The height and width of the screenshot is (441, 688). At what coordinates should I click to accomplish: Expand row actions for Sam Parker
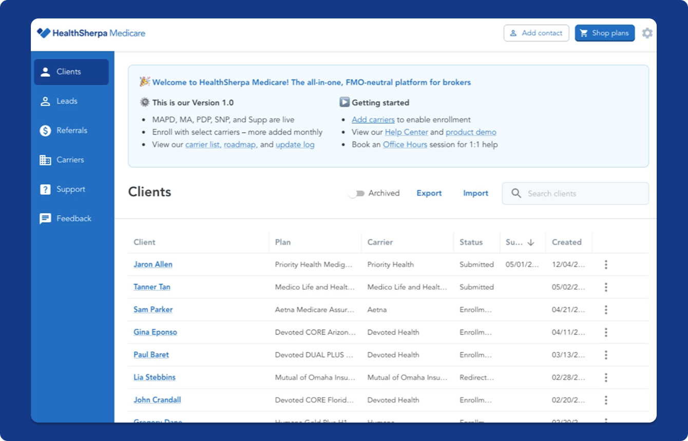[606, 310]
